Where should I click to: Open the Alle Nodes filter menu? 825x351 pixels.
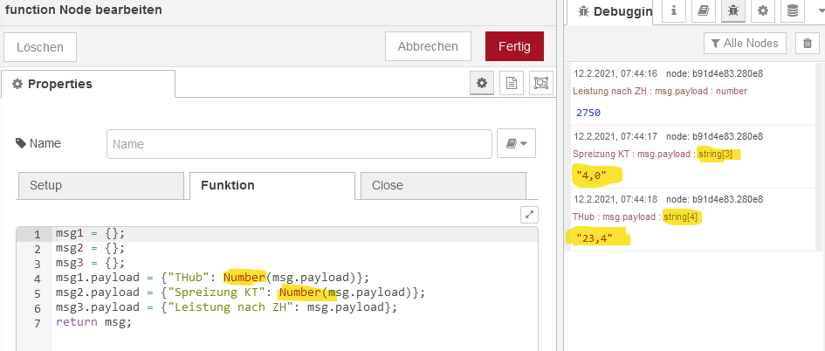(x=745, y=43)
